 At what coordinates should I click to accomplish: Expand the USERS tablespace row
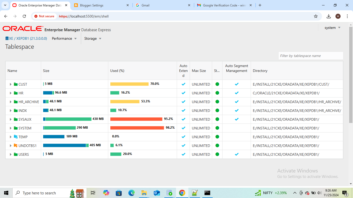pyautogui.click(x=11, y=154)
